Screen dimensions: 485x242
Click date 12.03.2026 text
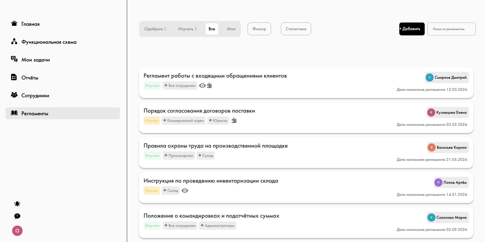[457, 90]
